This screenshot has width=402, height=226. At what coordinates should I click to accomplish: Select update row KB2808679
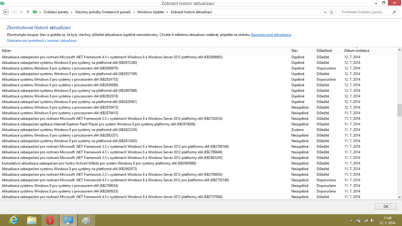point(198,68)
